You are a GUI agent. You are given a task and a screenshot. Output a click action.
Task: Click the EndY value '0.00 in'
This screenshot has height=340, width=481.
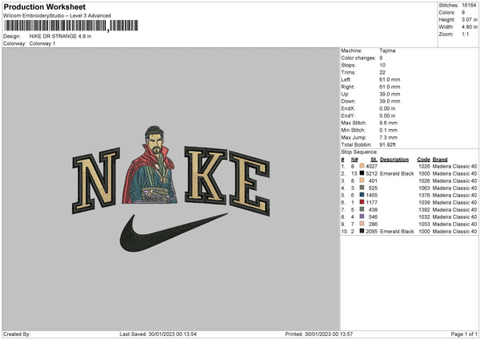[x=387, y=115]
